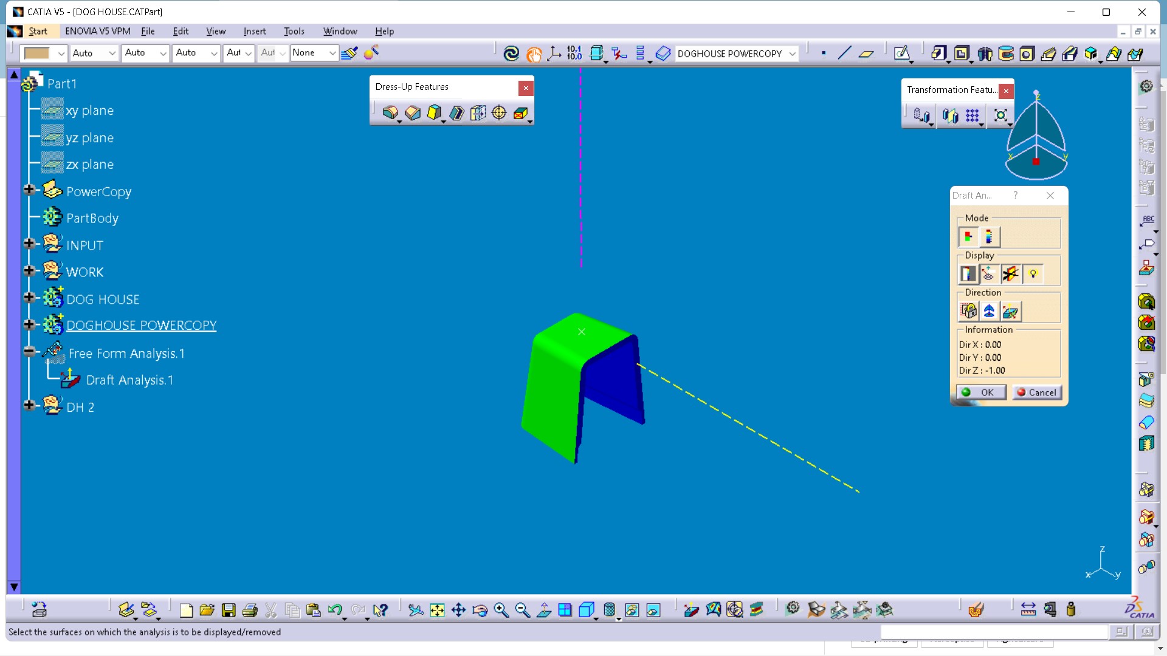Click the Scaling icon in Transformation Features
The width and height of the screenshot is (1167, 656).
1000,115
